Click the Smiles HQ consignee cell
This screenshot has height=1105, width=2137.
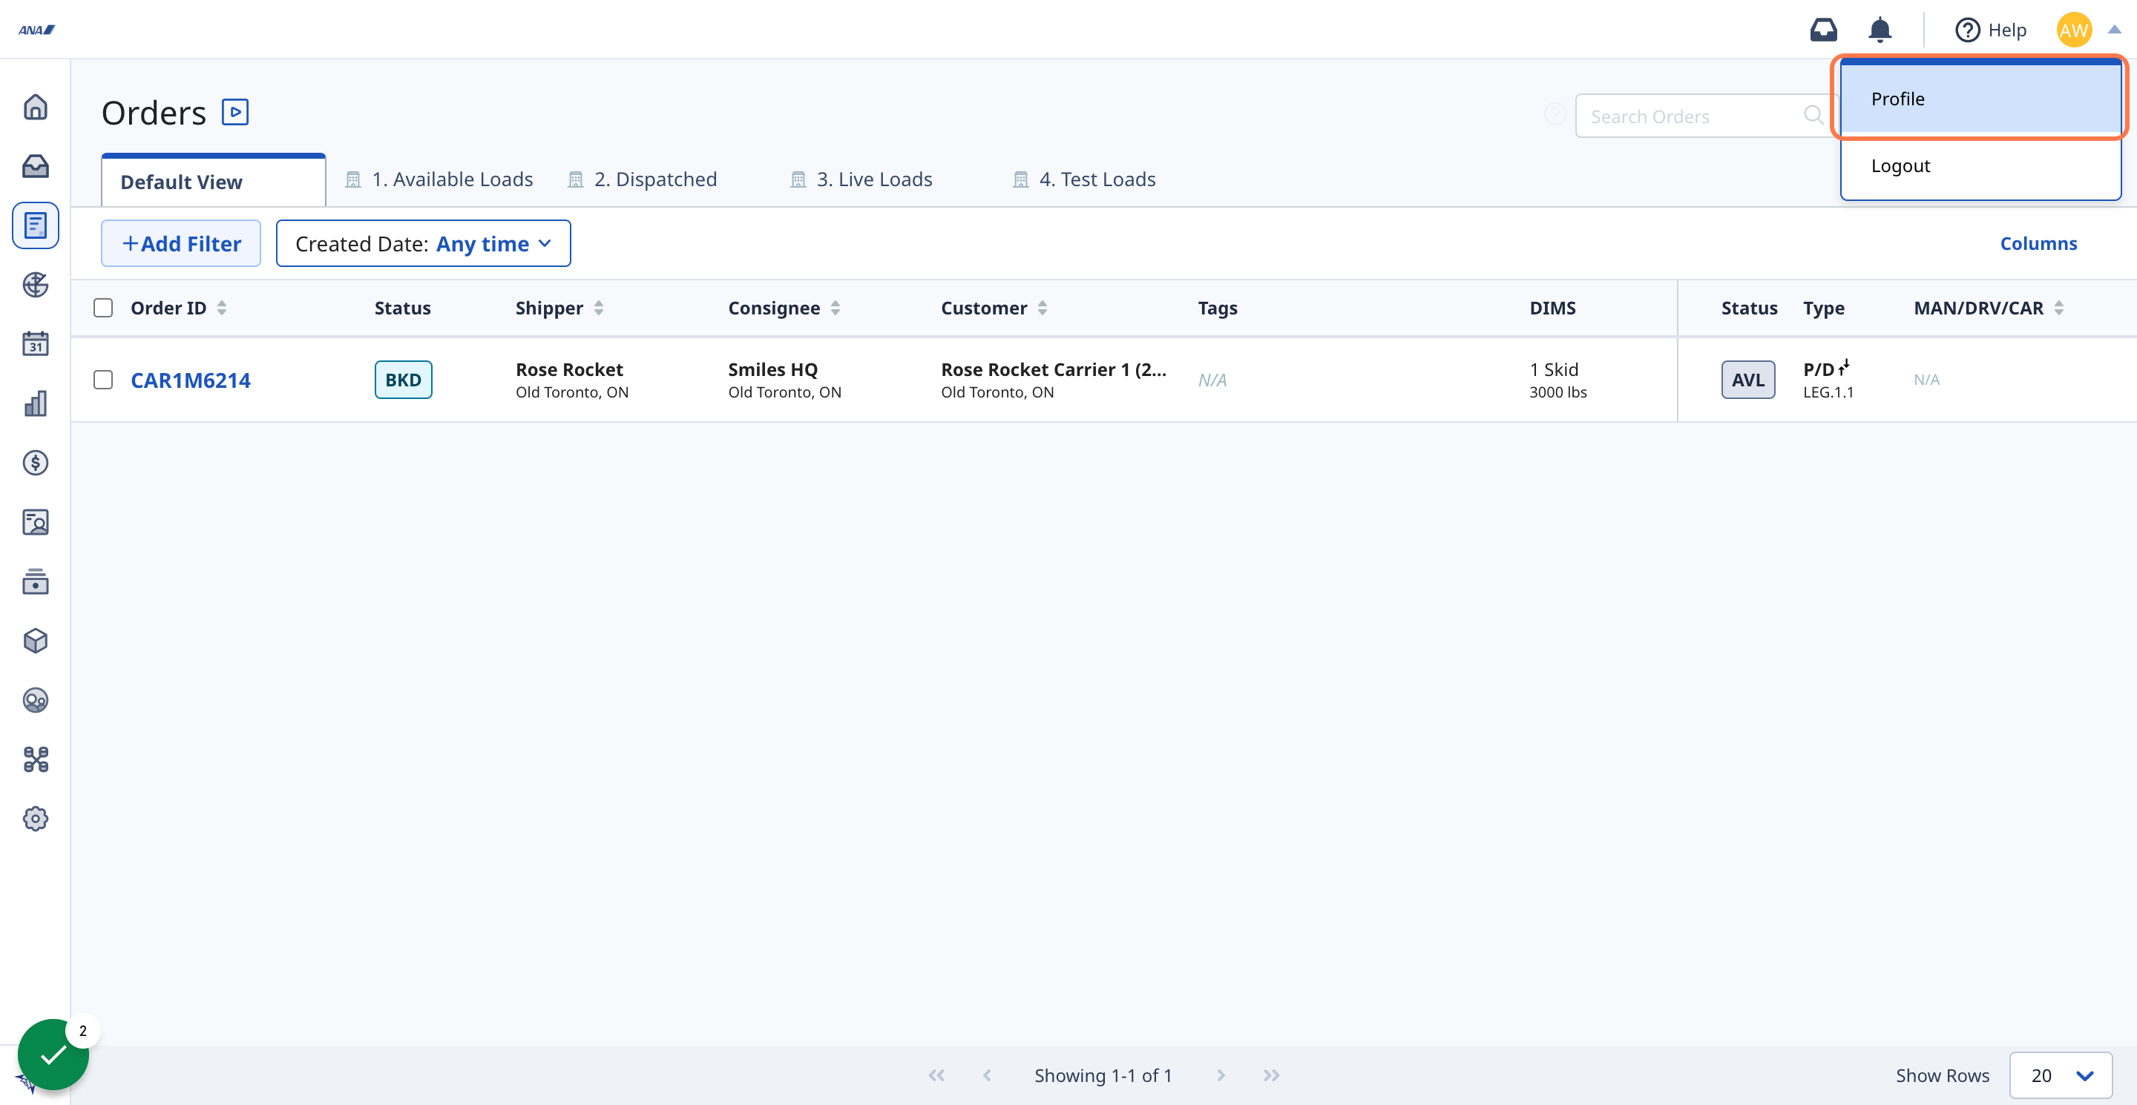click(785, 380)
